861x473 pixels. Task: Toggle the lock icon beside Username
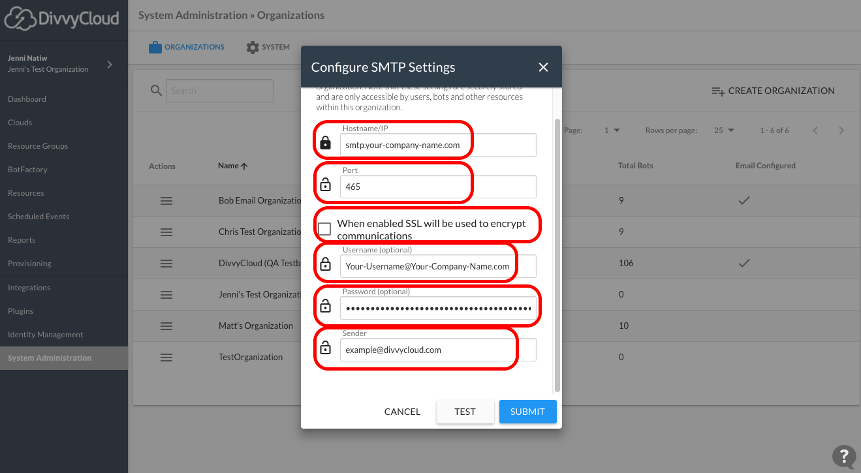pos(325,265)
